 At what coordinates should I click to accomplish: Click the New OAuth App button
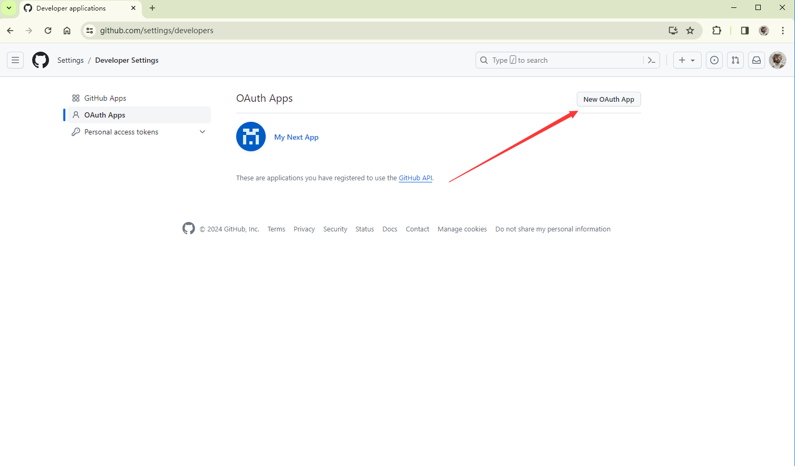point(609,99)
